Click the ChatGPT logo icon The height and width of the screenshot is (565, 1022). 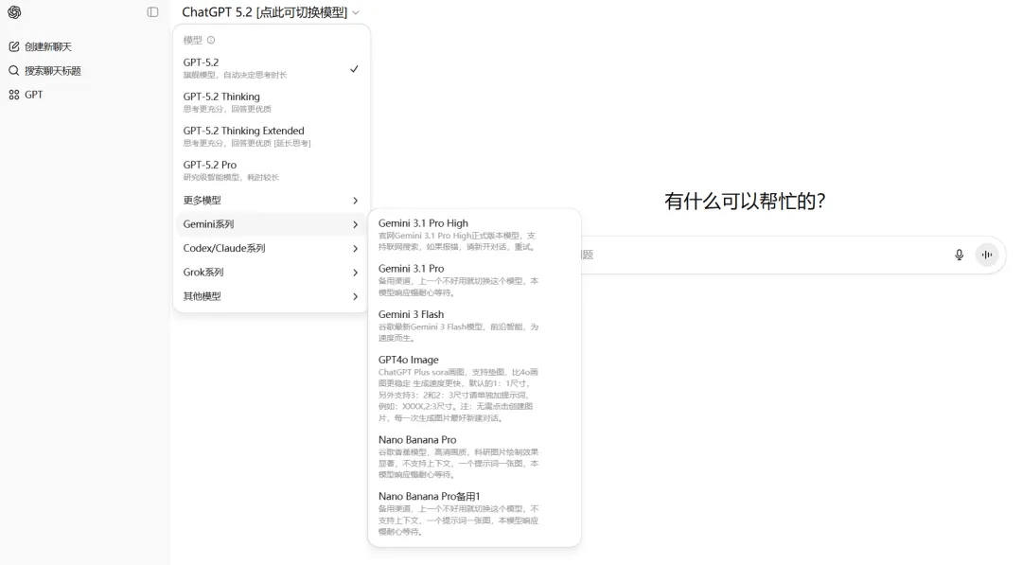click(14, 11)
